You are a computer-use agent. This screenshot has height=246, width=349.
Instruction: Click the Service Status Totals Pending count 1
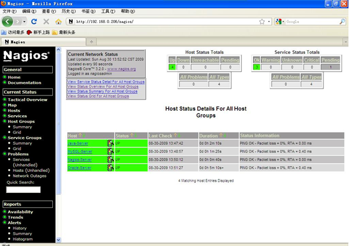[330, 67]
